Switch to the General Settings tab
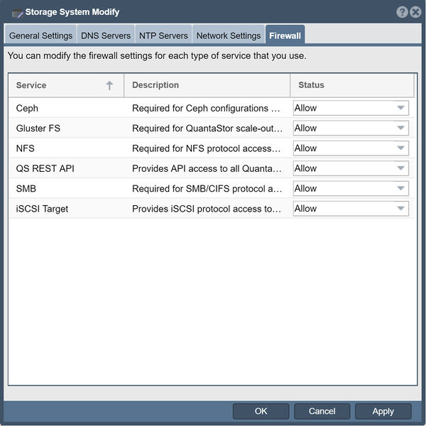This screenshot has height=426, width=426. coord(40,35)
